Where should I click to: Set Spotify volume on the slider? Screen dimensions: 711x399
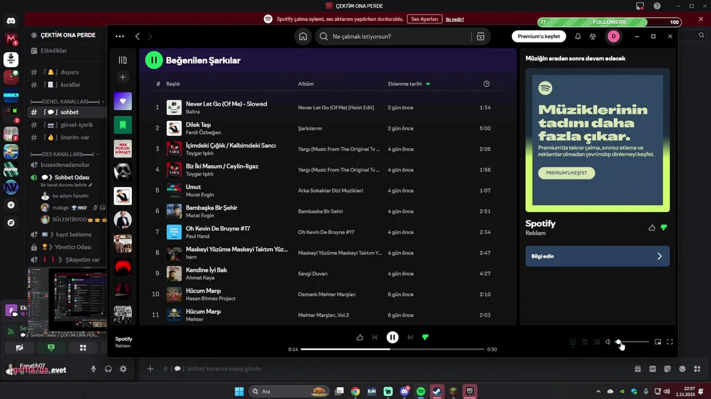coord(632,342)
